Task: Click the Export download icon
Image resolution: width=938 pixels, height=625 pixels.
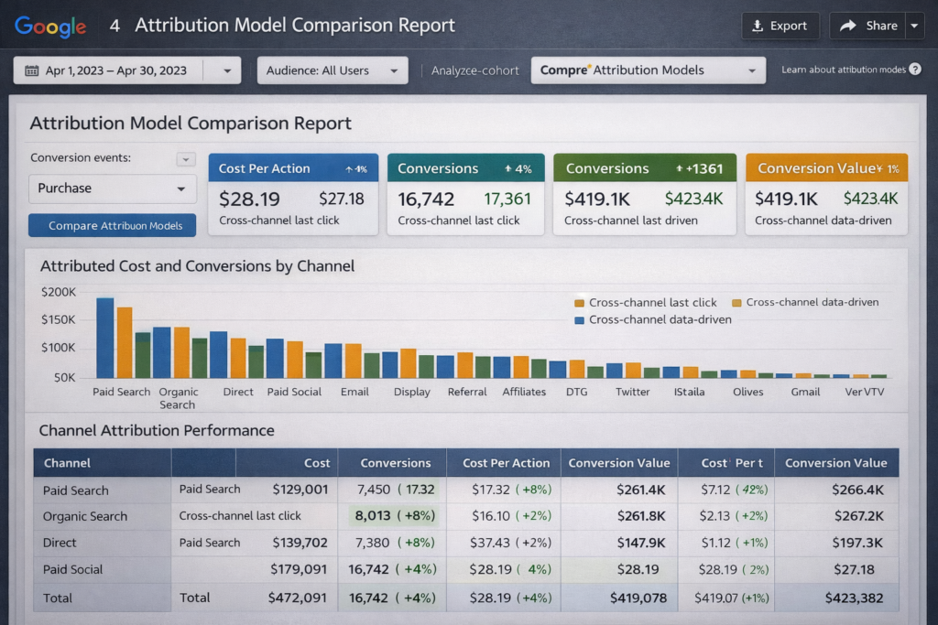Action: [758, 26]
